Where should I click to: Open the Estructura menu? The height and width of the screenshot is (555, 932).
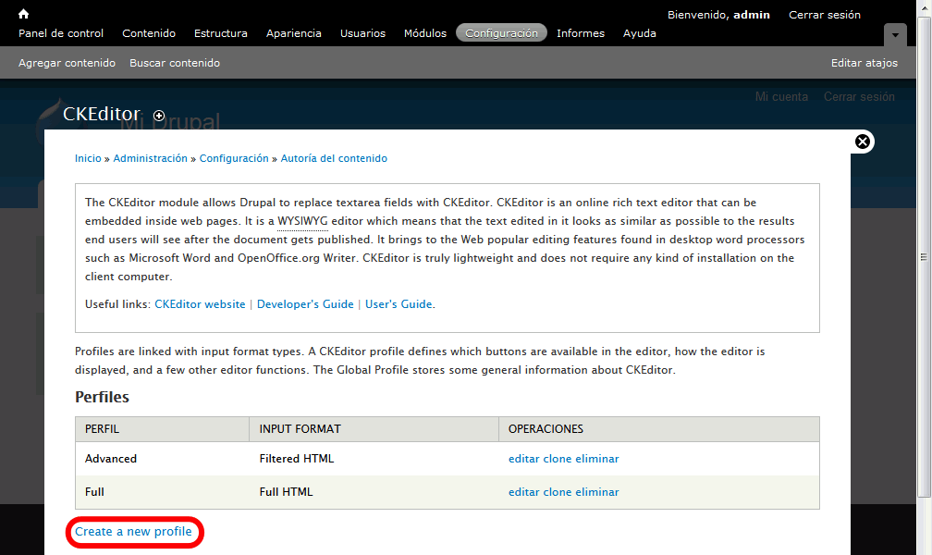(x=220, y=33)
